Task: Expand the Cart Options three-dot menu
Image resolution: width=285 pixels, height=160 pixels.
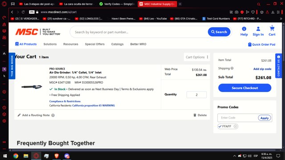Action: (x=208, y=57)
